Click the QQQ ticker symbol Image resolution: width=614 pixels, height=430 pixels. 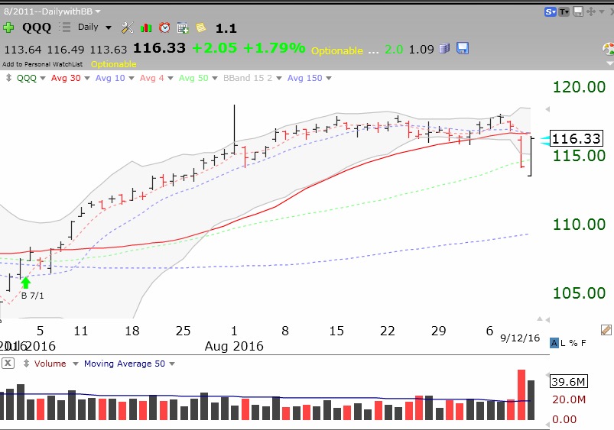coord(37,27)
